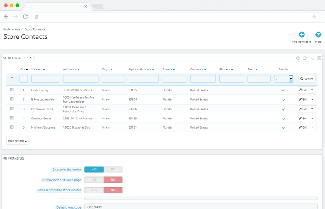Viewport: 325px width, 209px height.
Task: Sort Name column ascending arrow
Action: 44,69
